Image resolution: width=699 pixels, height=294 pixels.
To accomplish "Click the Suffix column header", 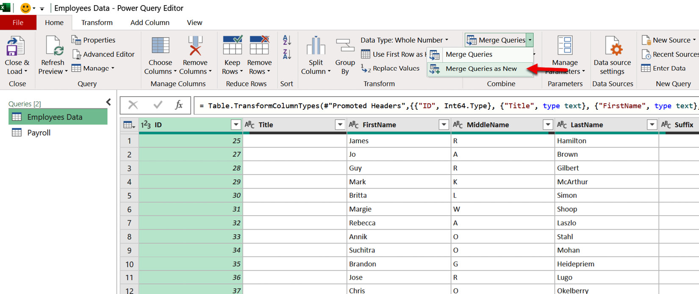I will [x=680, y=125].
